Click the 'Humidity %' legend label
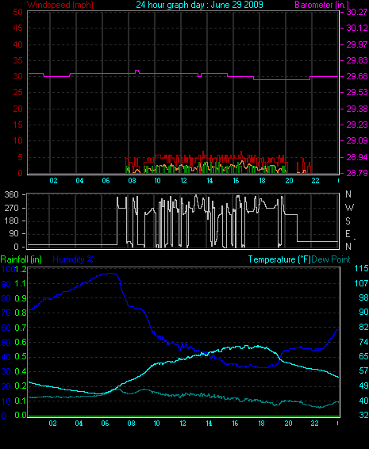The height and width of the screenshot is (449, 369). [73, 259]
